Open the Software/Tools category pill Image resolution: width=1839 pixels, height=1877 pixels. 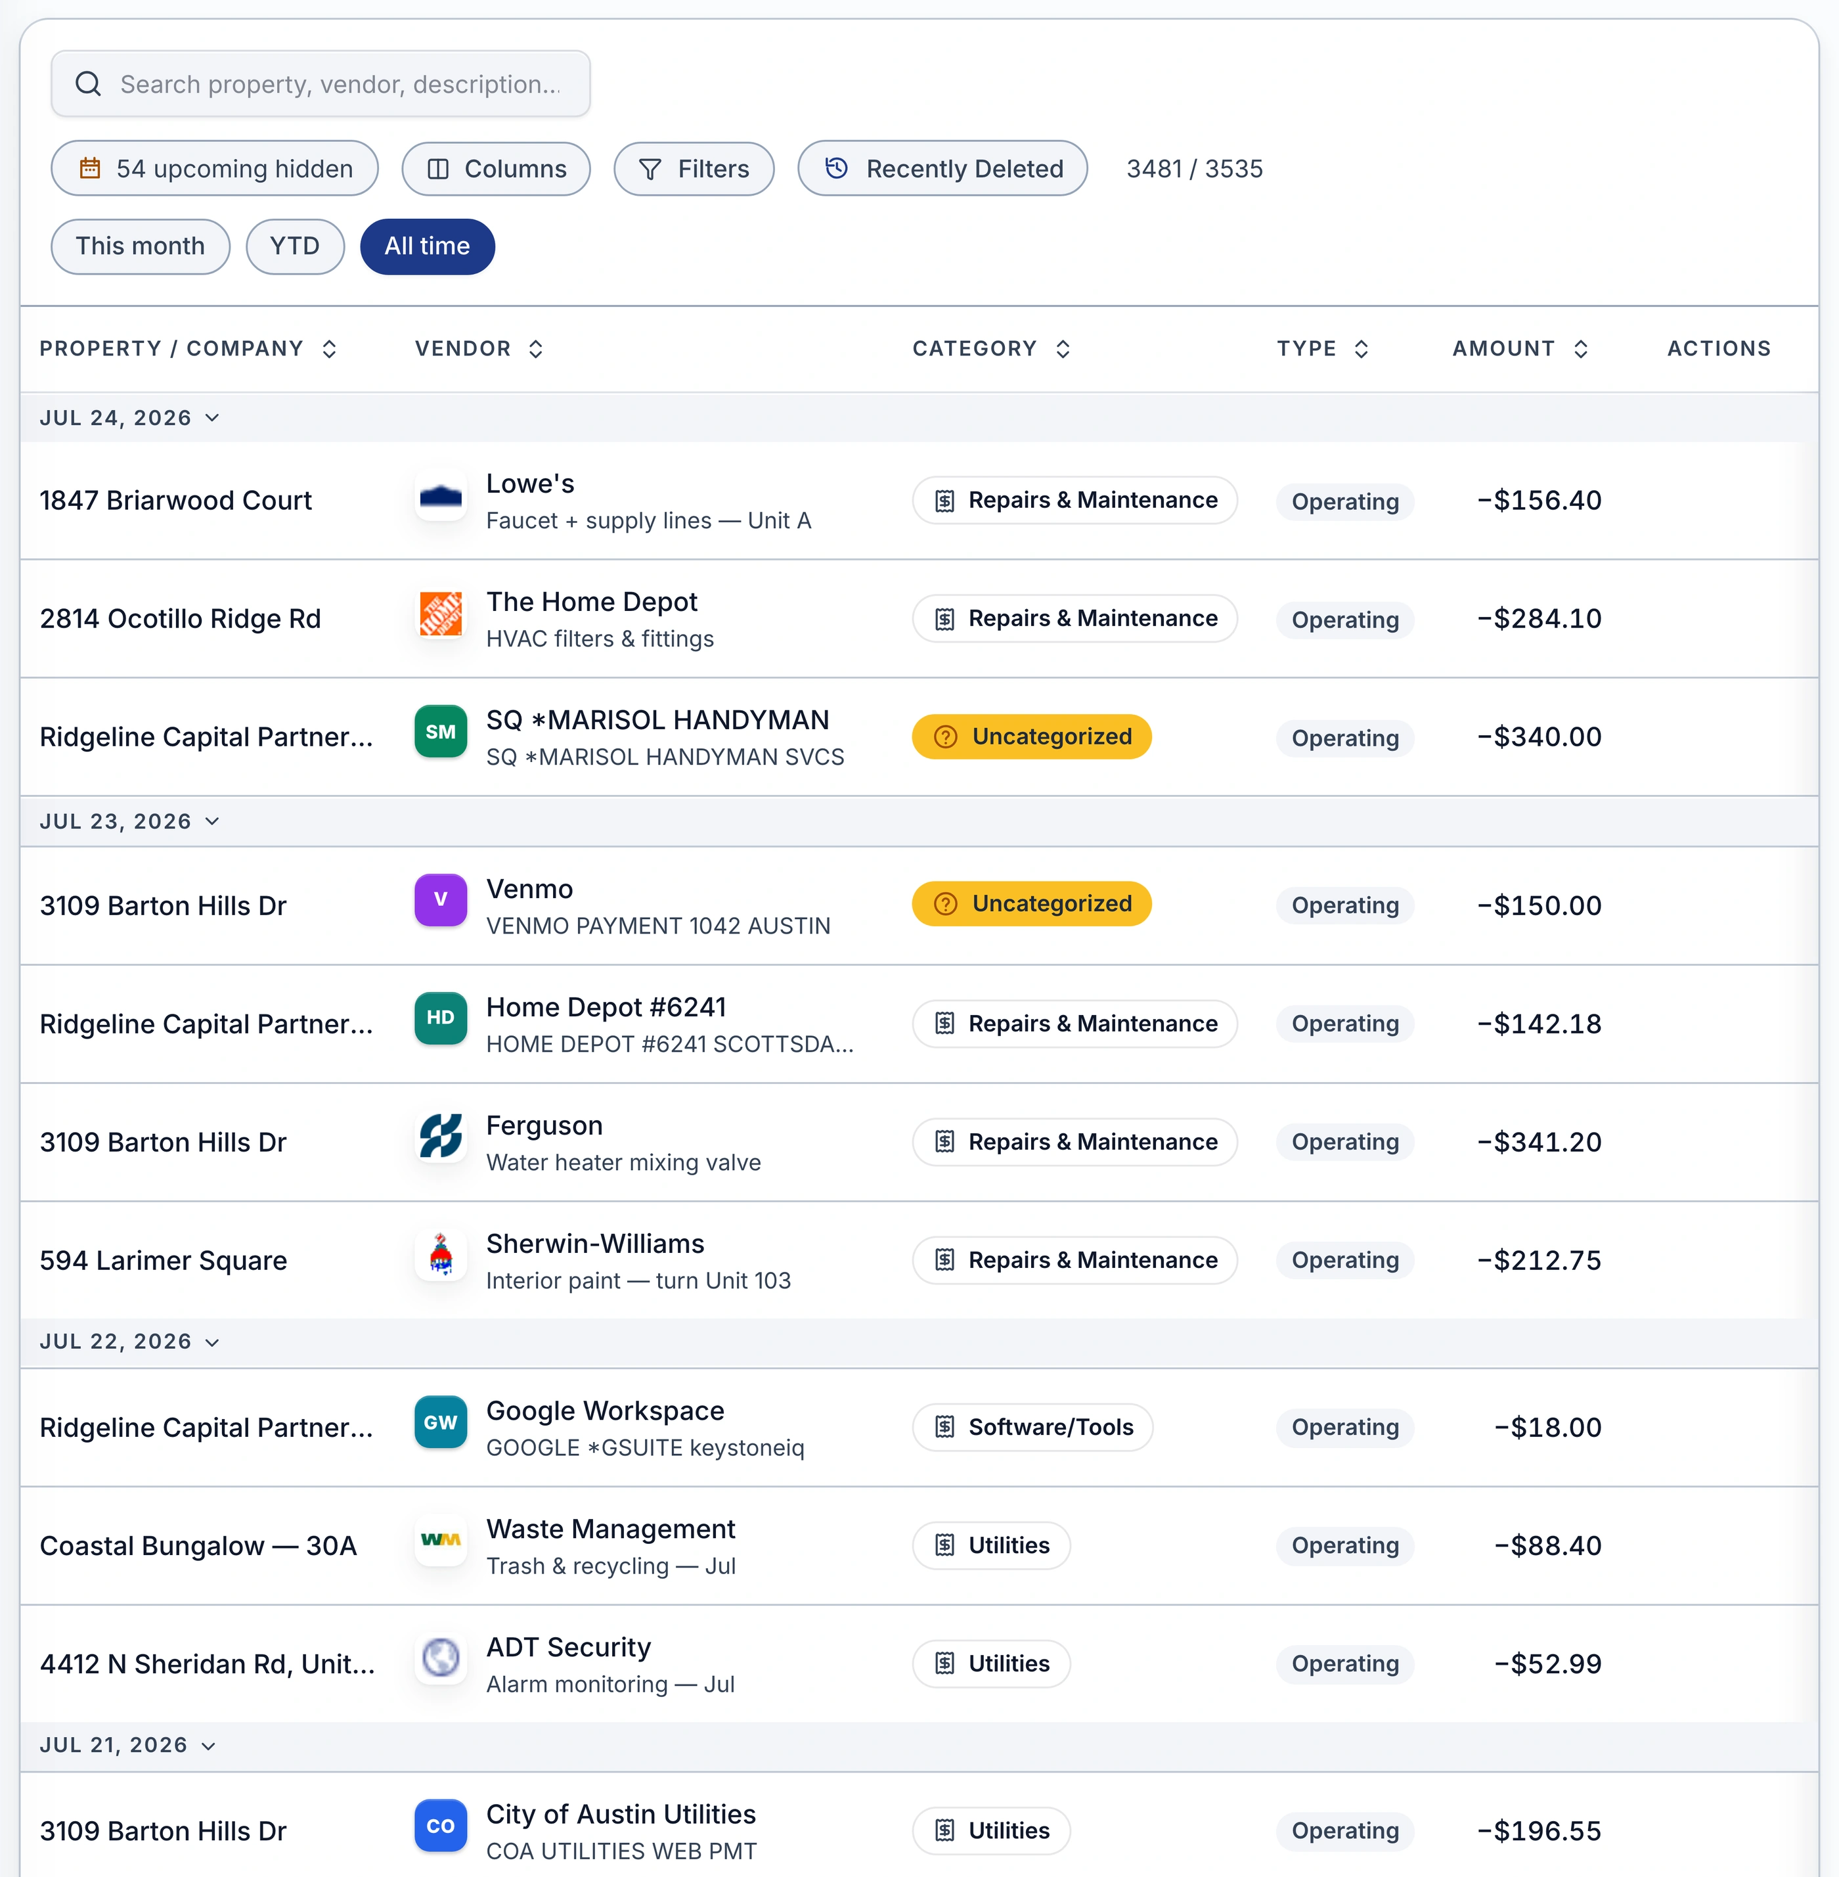pos(1032,1428)
